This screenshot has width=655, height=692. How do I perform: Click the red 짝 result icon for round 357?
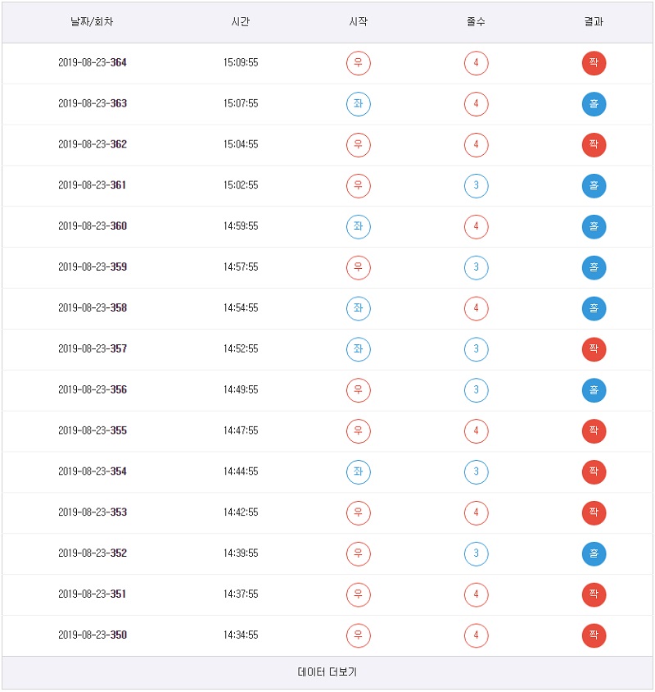point(594,349)
